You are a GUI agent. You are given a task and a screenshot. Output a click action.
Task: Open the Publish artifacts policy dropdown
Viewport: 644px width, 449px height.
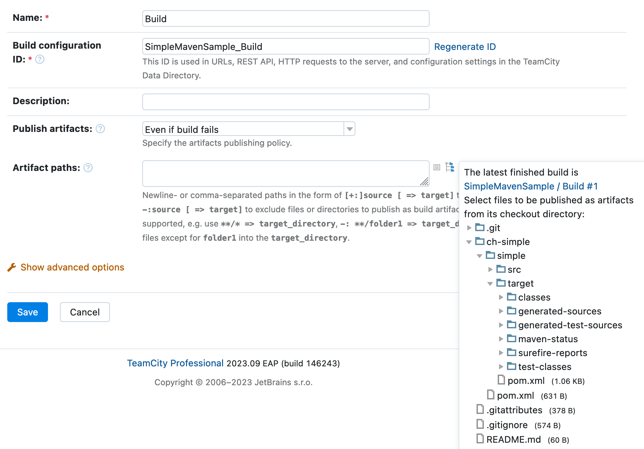coord(349,129)
